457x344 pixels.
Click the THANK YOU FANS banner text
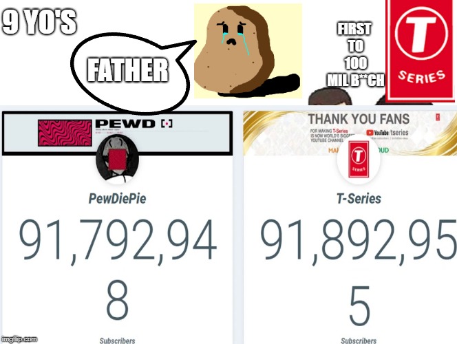(x=359, y=119)
